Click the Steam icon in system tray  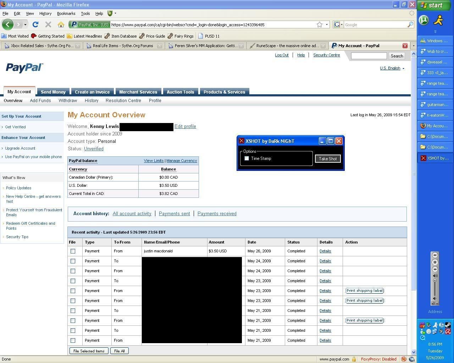pos(448,325)
